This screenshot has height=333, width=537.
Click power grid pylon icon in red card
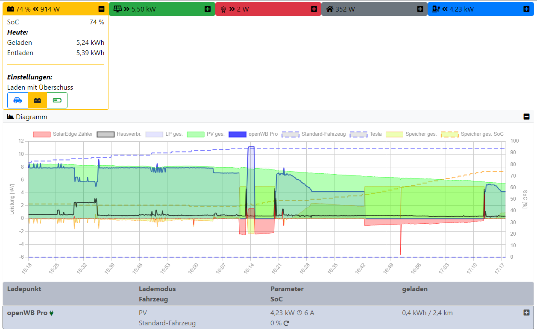coord(223,9)
